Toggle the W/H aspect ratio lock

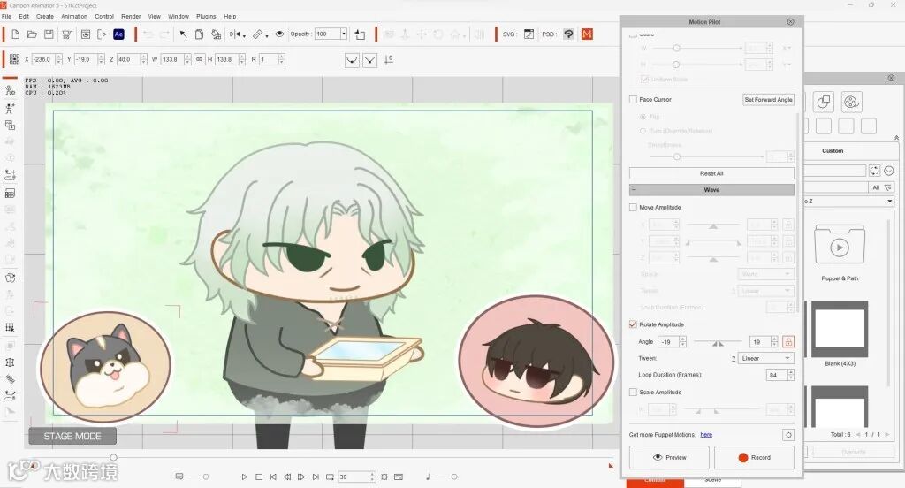tap(199, 59)
